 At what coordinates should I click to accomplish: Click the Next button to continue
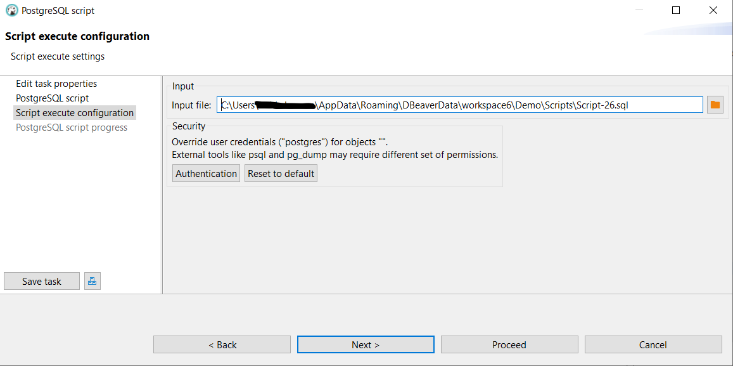[366, 344]
